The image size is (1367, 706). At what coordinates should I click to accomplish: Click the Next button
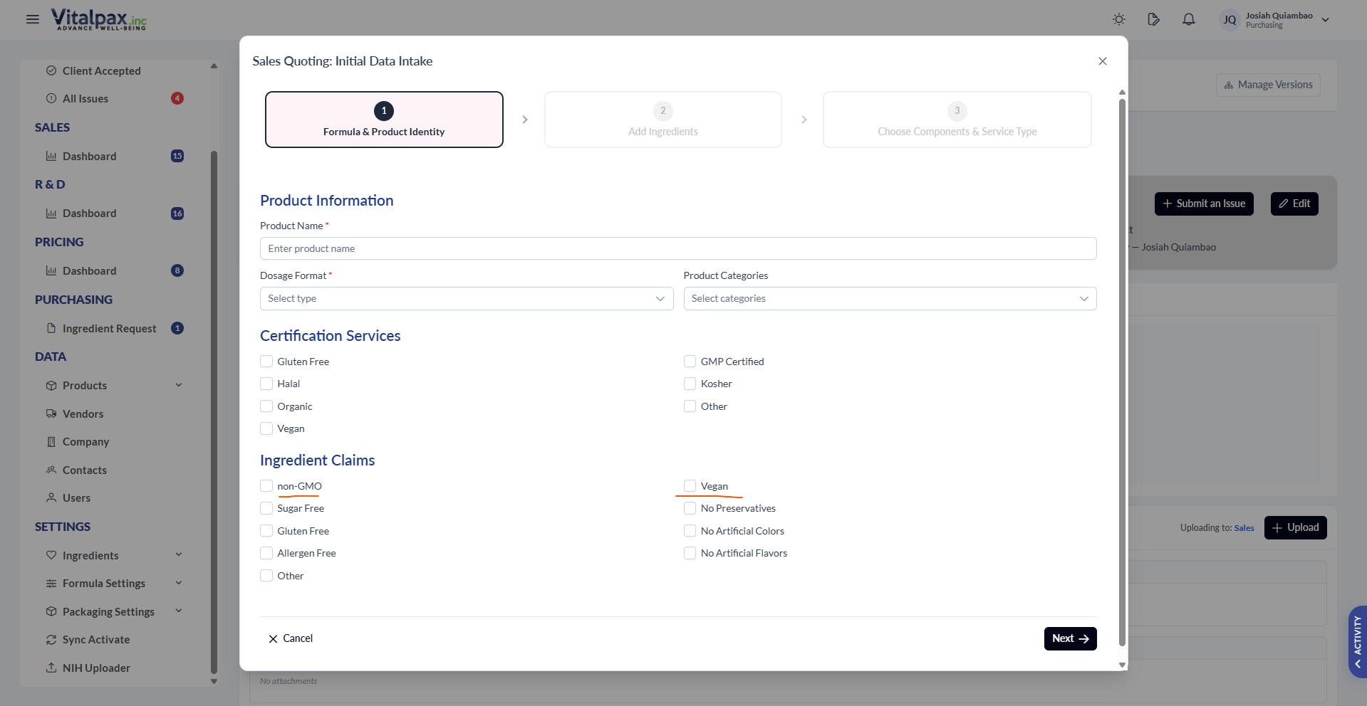[1069, 638]
